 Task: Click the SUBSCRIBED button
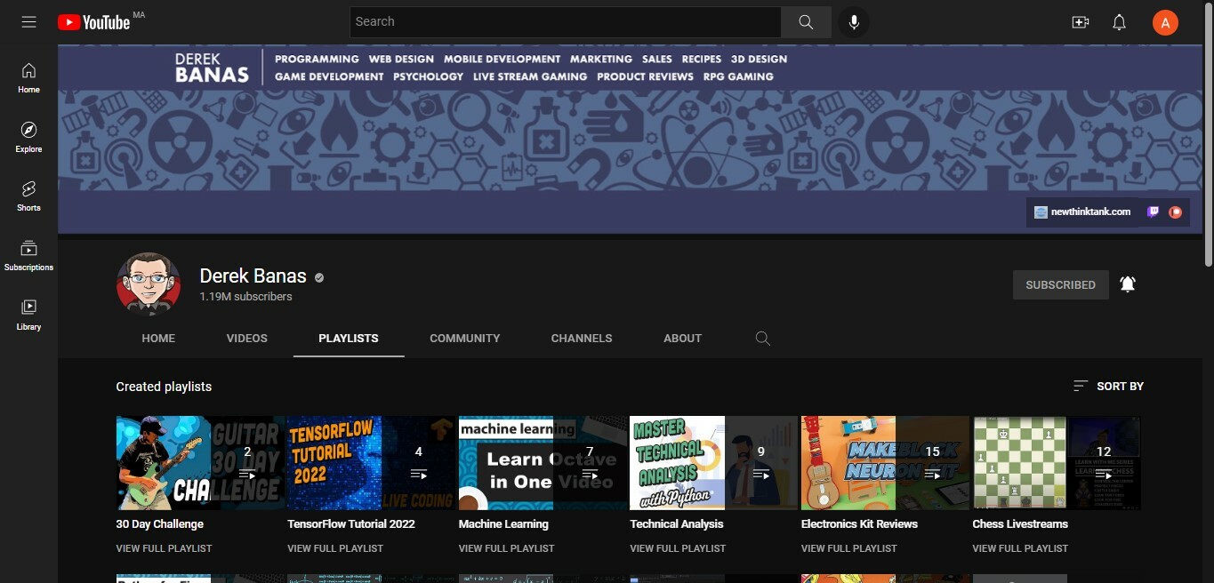[x=1061, y=284]
